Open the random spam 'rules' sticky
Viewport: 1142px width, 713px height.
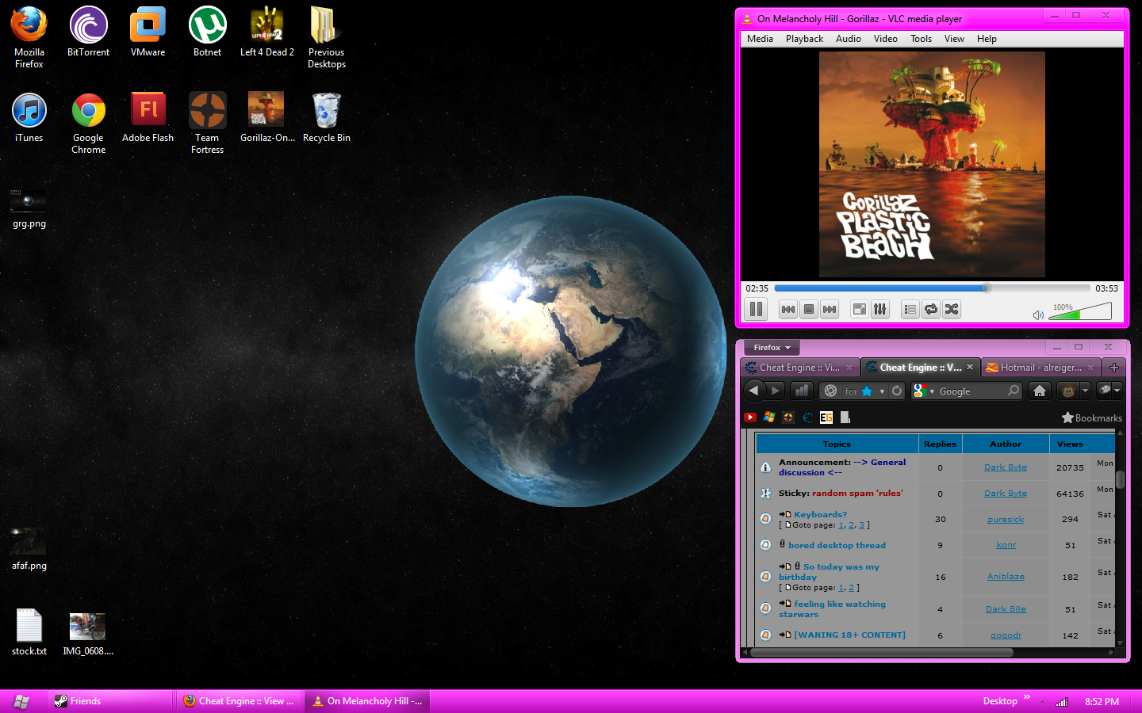click(x=857, y=493)
